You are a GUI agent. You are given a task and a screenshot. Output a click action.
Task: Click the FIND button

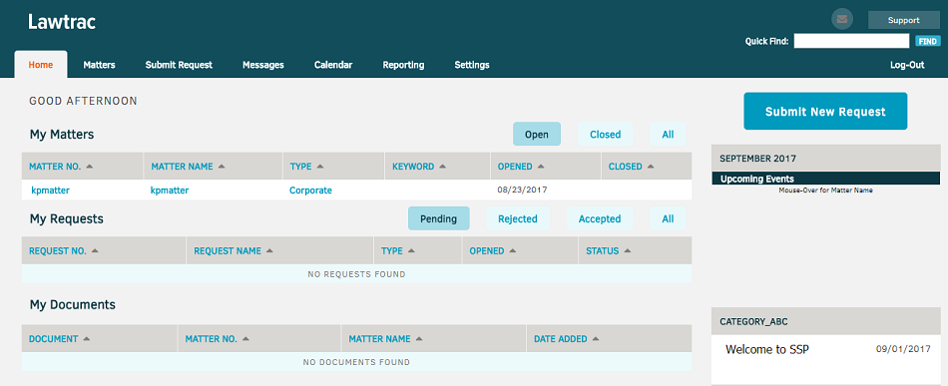point(927,41)
